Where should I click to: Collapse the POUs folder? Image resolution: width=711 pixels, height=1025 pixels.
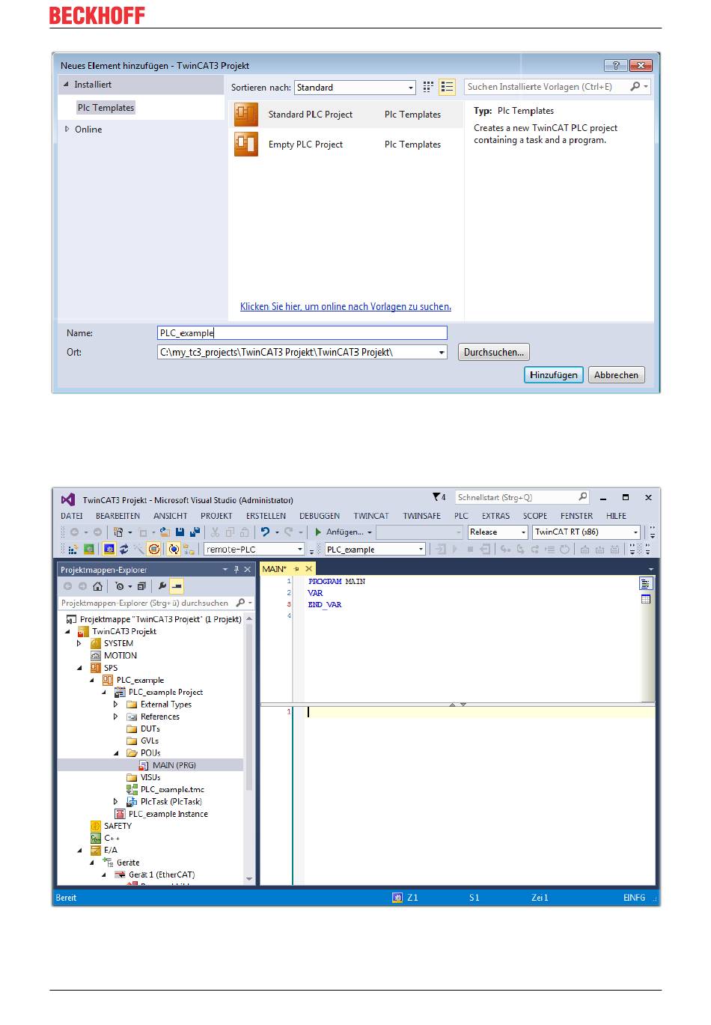pyautogui.click(x=116, y=753)
